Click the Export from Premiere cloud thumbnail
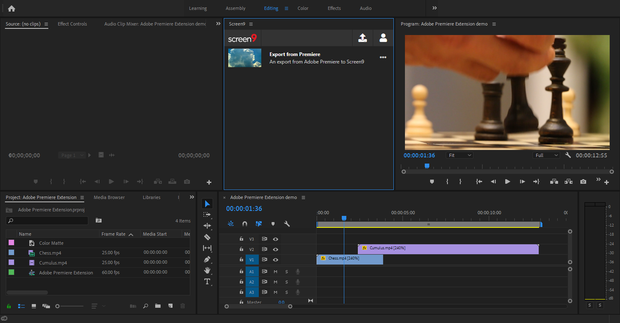The height and width of the screenshot is (323, 620). (245, 58)
